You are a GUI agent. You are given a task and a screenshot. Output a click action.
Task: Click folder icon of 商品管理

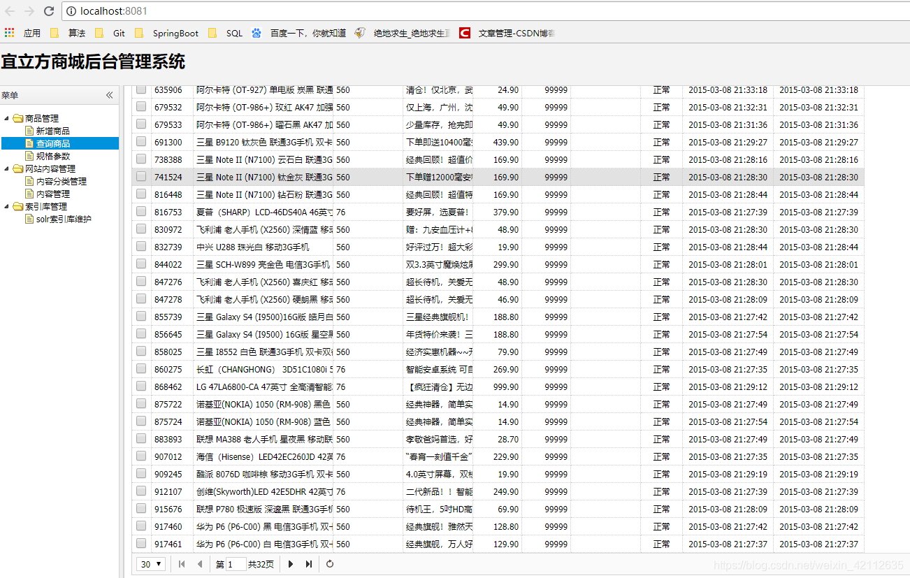coord(18,118)
